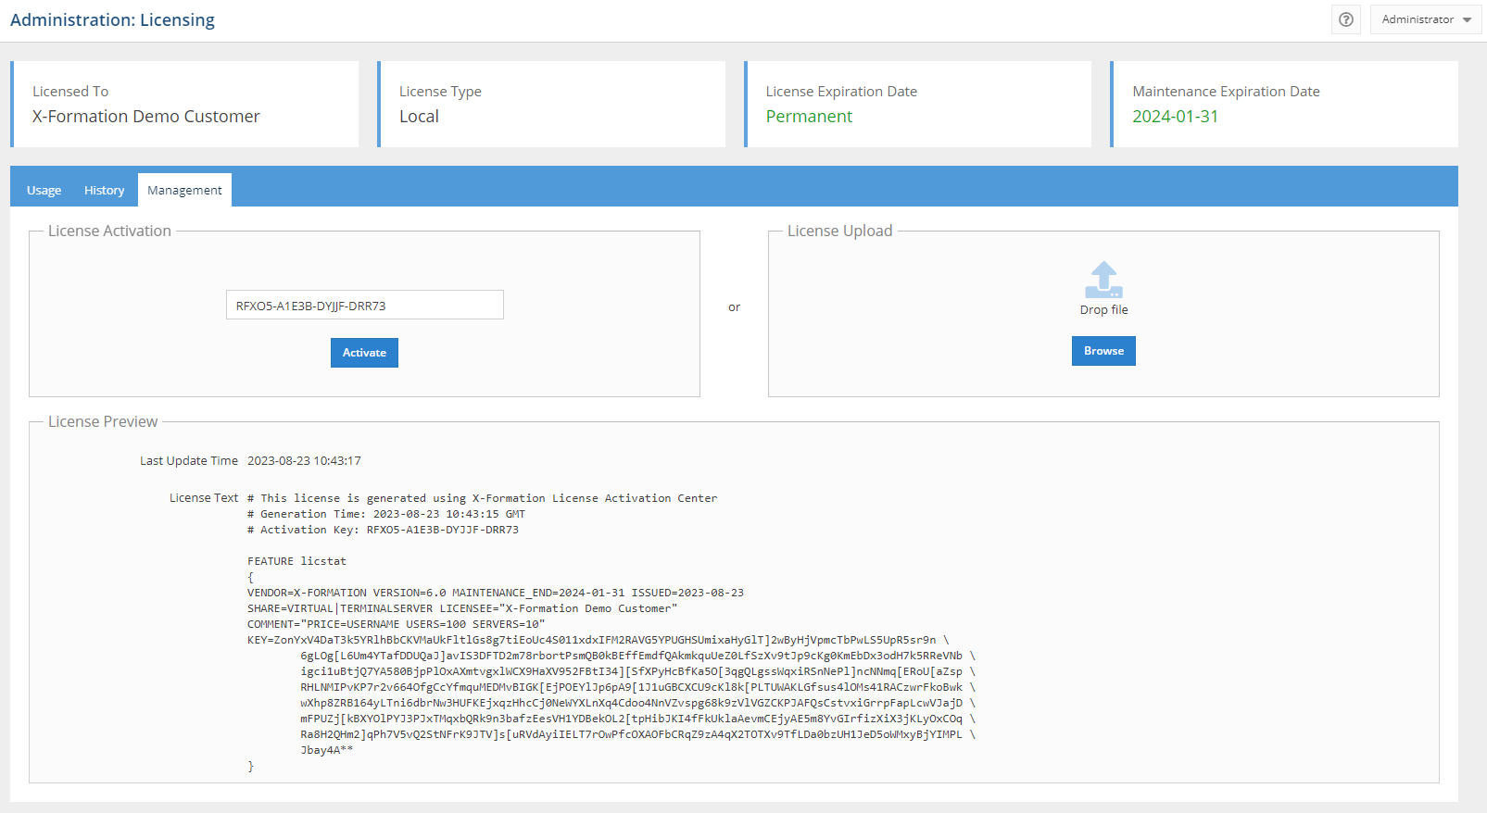Click the 'This license is generated' comment line

pos(482,498)
